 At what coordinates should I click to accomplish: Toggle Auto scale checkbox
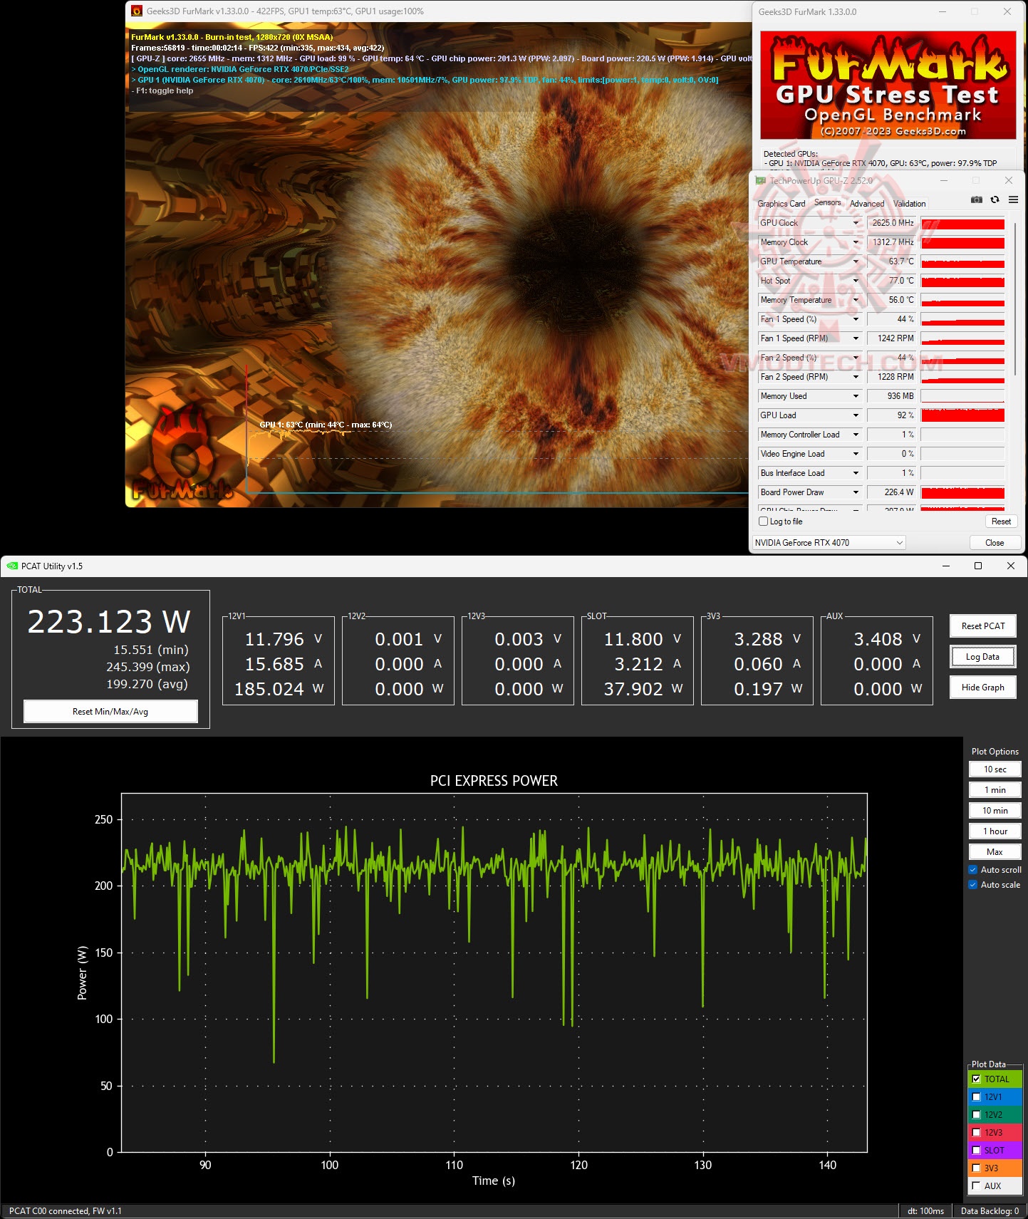973,885
